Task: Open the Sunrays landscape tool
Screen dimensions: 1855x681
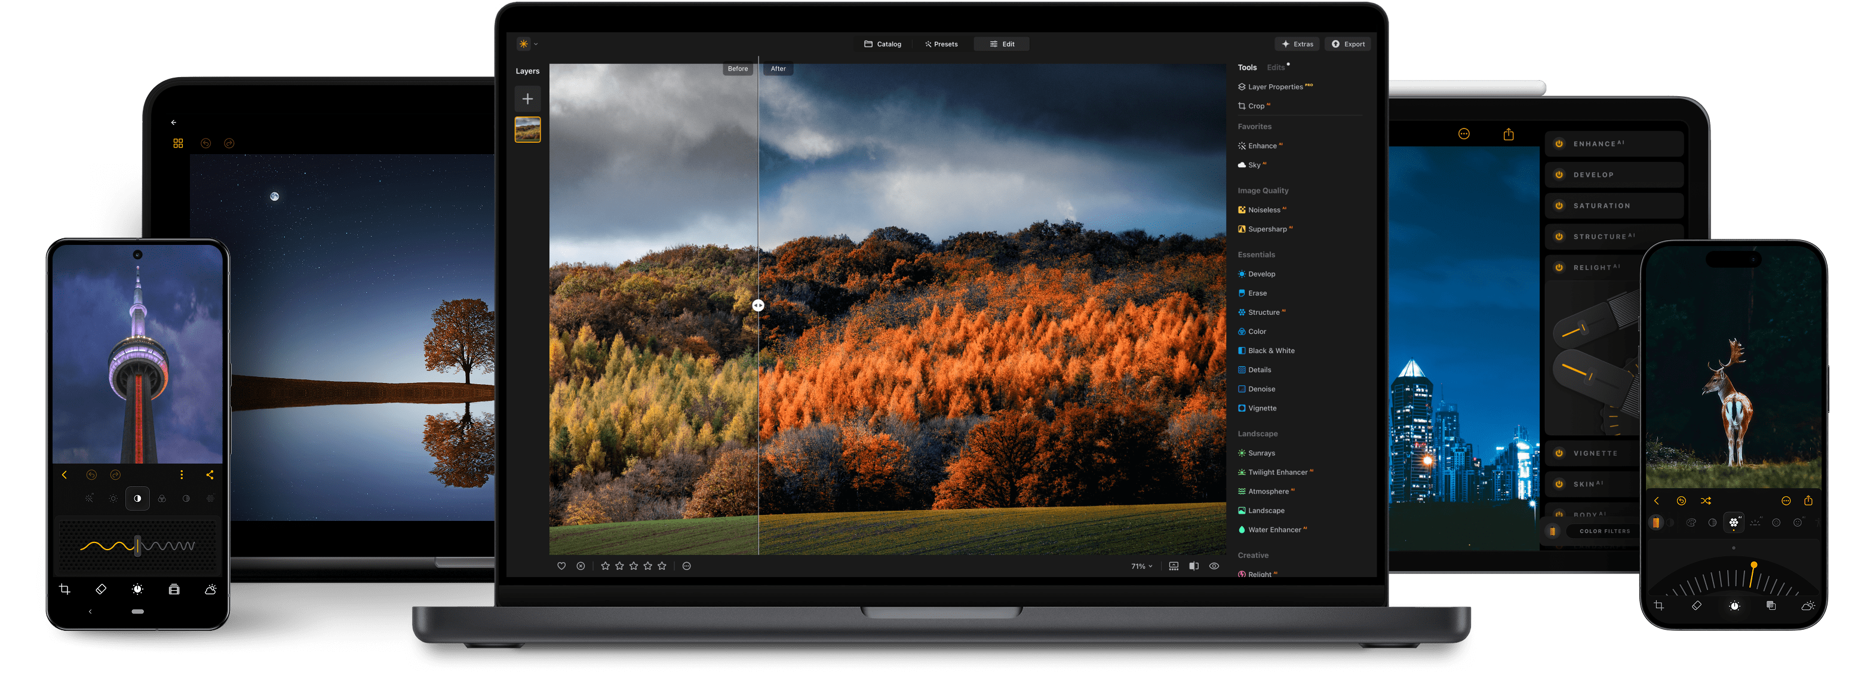Action: (1260, 453)
